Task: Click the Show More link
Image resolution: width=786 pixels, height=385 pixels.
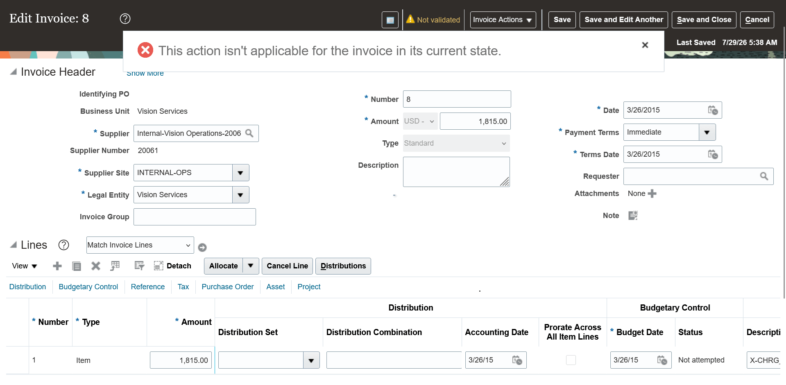Action: [x=145, y=74]
